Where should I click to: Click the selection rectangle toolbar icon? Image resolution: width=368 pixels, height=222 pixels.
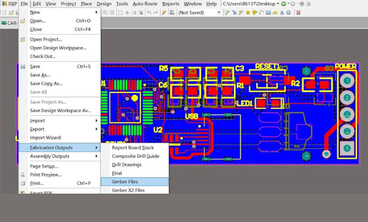point(120,12)
